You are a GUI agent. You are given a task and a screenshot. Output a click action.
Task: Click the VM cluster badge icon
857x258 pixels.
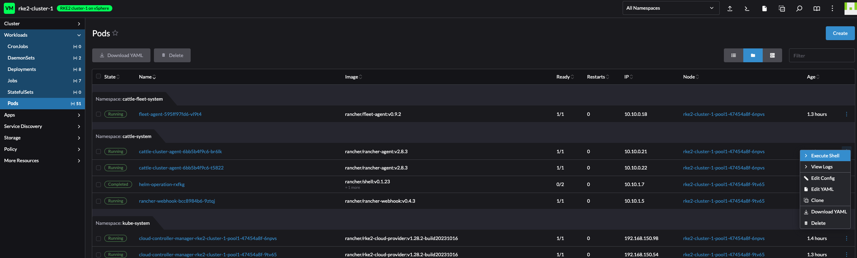tap(9, 8)
